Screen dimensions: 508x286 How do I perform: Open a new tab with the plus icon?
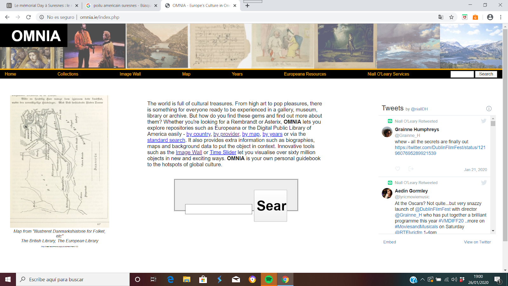tap(247, 5)
